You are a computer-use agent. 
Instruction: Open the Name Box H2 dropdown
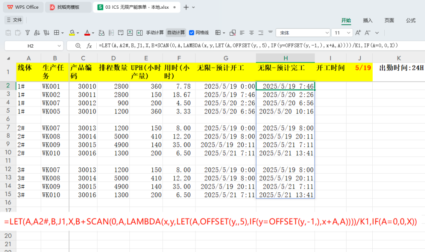pos(59,46)
